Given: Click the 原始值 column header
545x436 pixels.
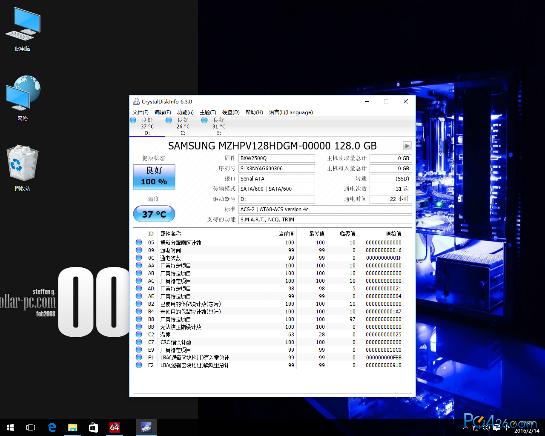Looking at the screenshot, I should [x=381, y=234].
